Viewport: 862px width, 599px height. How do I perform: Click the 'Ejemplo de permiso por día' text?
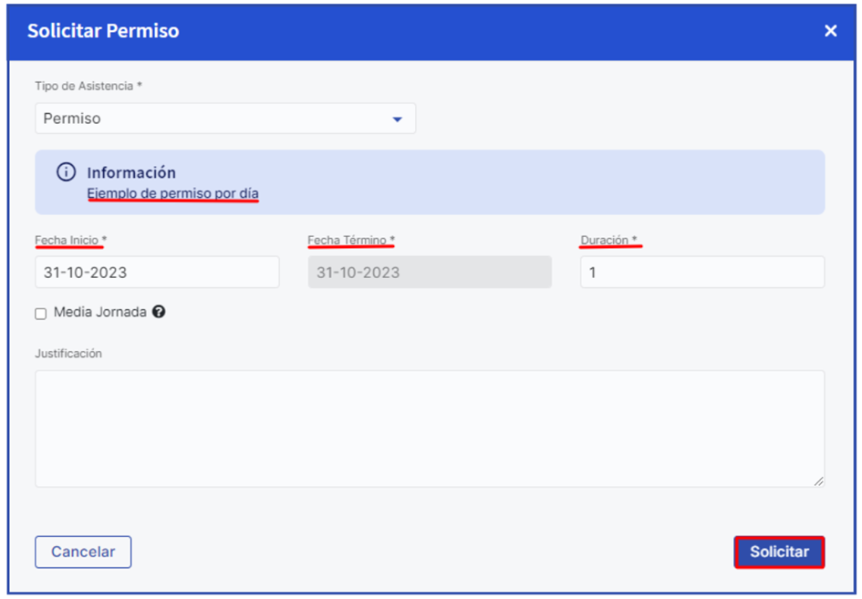point(172,193)
